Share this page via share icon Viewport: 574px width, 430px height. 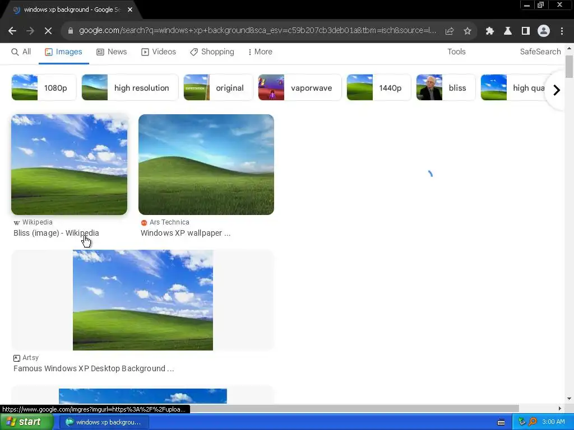coord(450,31)
